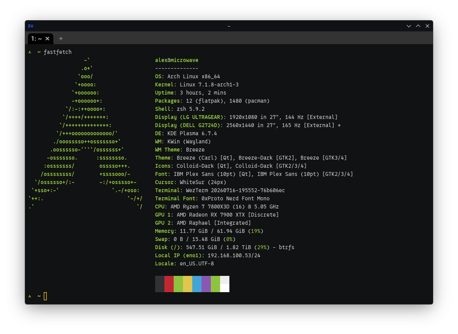Close the '1: ~' tab
This screenshot has height=334, width=458.
(47, 39)
